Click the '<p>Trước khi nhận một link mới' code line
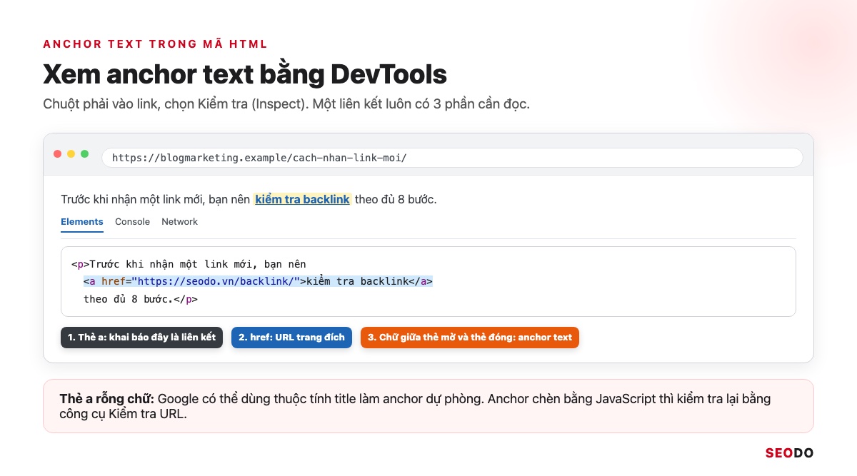 coord(189,264)
